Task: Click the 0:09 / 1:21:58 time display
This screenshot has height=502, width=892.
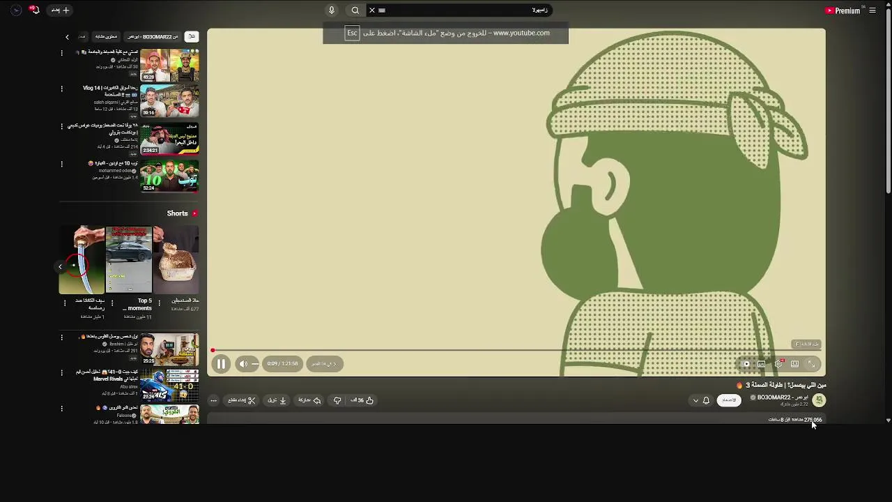Action: [x=282, y=364]
